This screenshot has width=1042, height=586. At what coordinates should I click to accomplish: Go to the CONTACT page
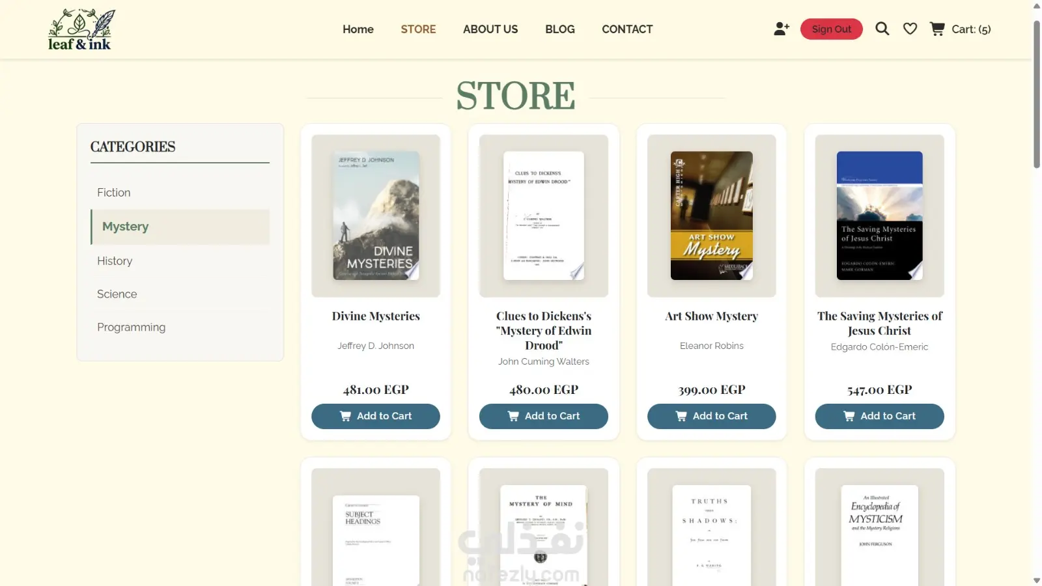click(627, 29)
